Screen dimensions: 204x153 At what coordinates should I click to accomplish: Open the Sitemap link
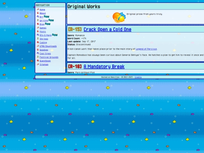44,65
